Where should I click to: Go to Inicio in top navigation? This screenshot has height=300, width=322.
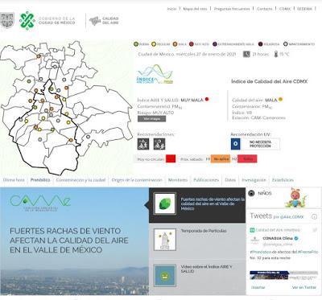point(171,9)
